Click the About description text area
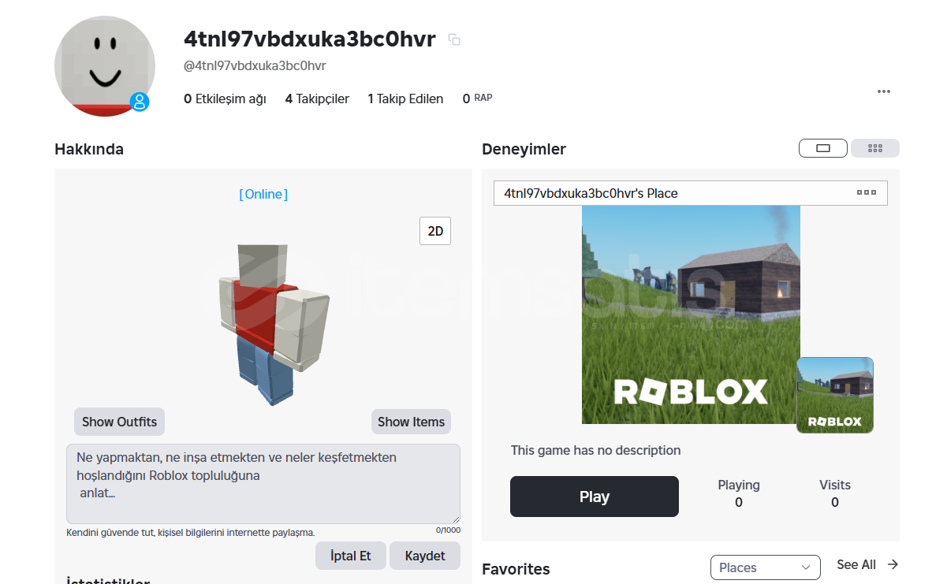947x584 pixels. pyautogui.click(x=263, y=484)
